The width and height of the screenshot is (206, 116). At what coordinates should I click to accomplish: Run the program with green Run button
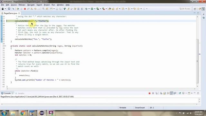(92, 9)
